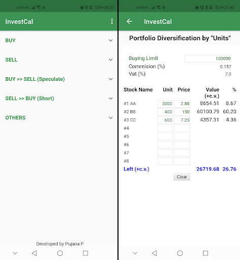Select the Buying Limit input field

(x=208, y=58)
